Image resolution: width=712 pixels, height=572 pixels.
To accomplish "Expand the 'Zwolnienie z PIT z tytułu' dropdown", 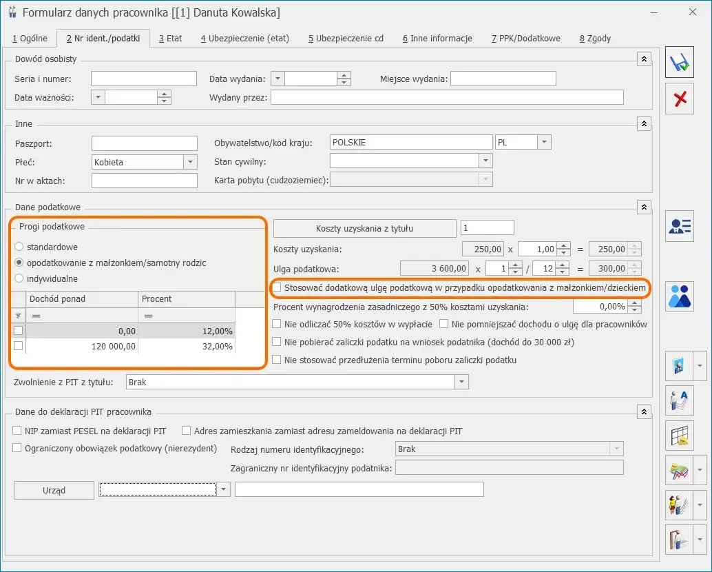I will 461,382.
